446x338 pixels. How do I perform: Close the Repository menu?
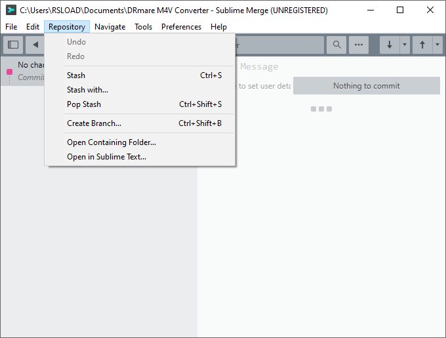pyautogui.click(x=67, y=27)
